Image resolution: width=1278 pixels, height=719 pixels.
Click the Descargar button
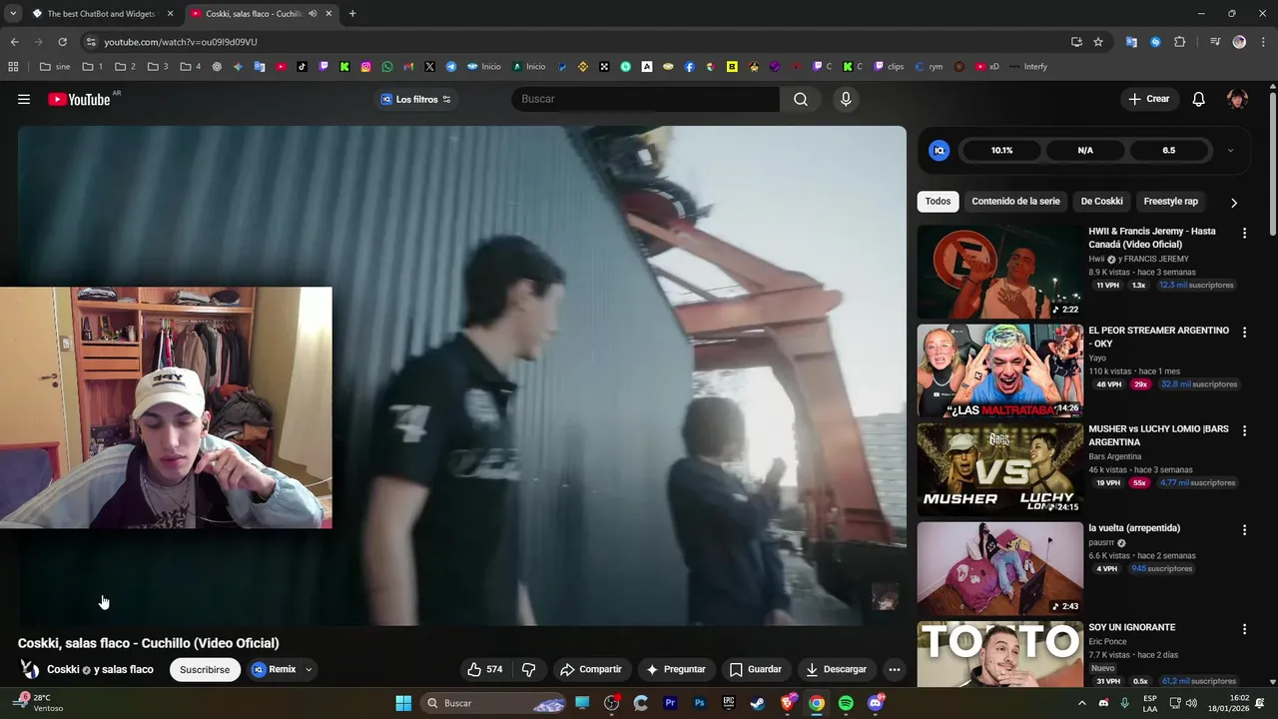tap(837, 669)
